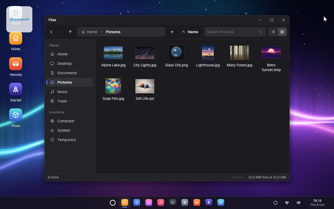Select Pictures in the sidebar
334x209 pixels.
[70, 82]
